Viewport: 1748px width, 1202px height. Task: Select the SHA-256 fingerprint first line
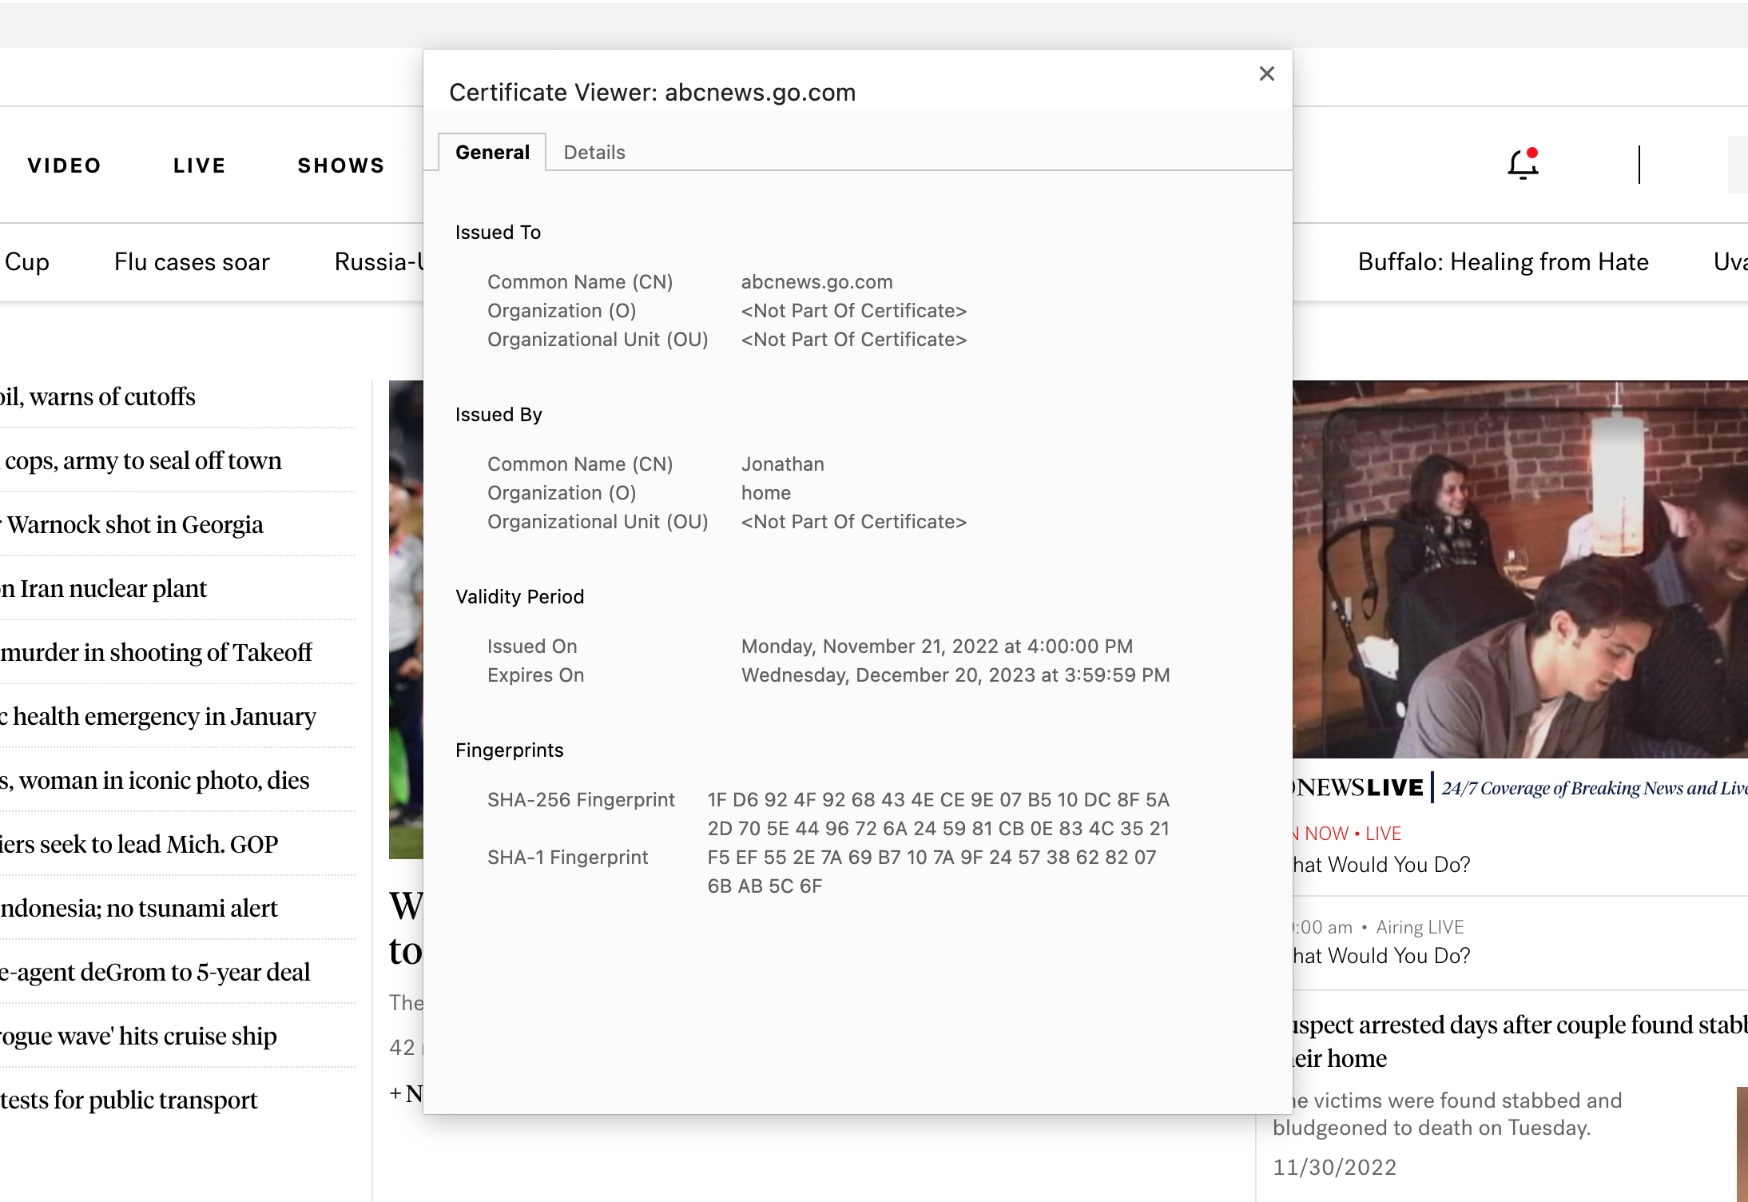click(x=938, y=800)
